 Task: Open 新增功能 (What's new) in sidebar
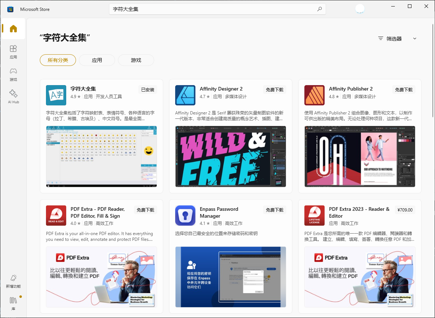pos(13,281)
